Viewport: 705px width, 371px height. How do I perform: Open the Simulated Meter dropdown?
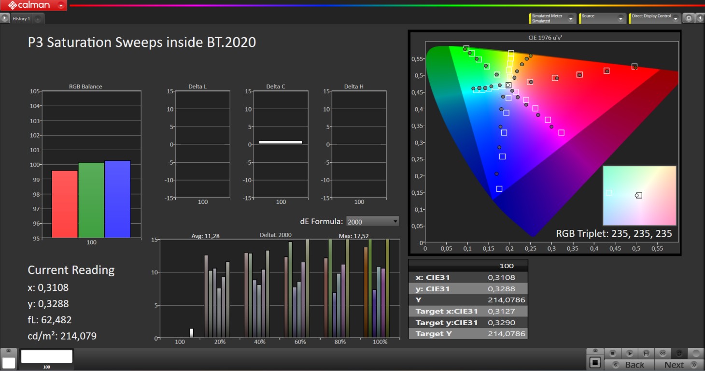coord(571,19)
